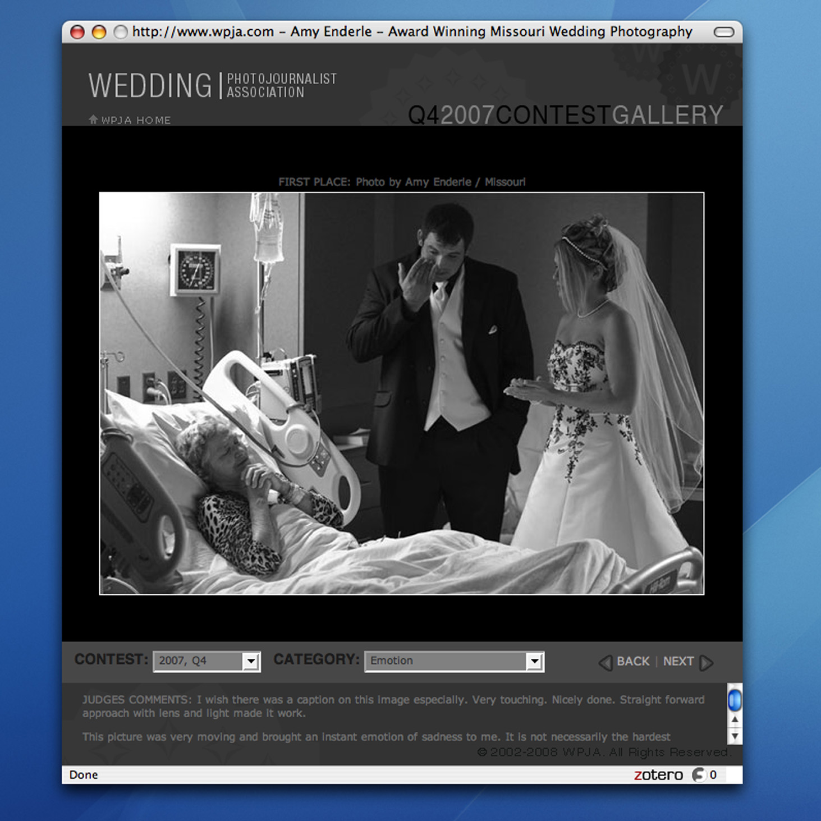Go to the following photo with NEXT

coord(678,662)
